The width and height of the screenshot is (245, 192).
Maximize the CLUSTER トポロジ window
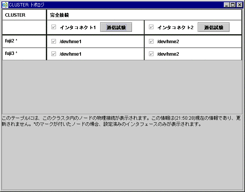point(233,5)
